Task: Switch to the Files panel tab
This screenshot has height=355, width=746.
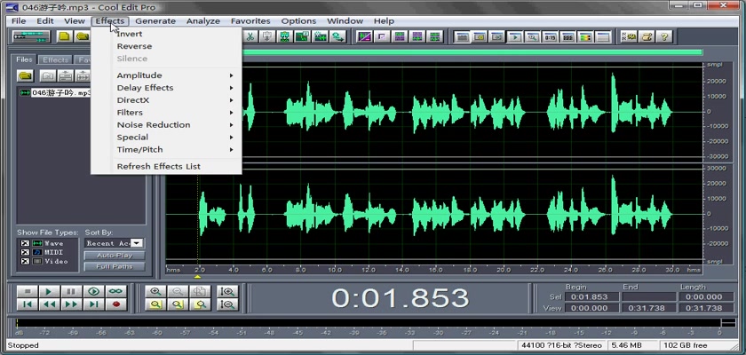Action: 24,59
